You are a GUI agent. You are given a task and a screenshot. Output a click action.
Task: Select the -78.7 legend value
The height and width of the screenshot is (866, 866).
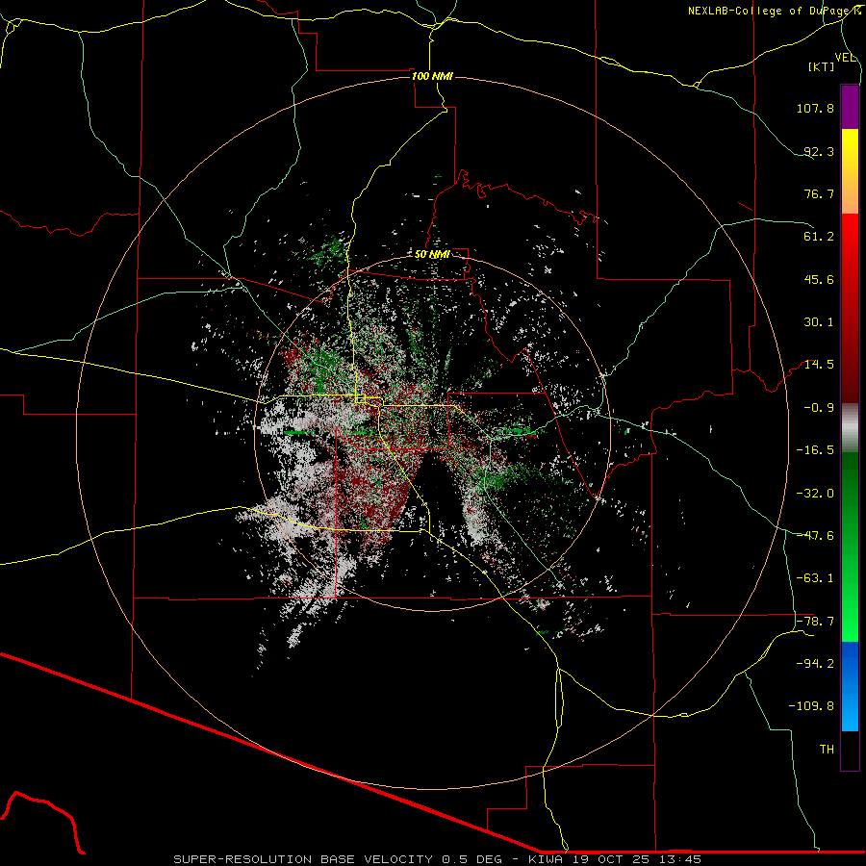[x=815, y=622]
